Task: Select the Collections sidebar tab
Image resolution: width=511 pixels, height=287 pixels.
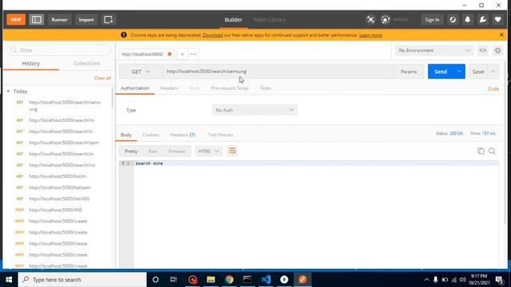Action: (x=86, y=64)
